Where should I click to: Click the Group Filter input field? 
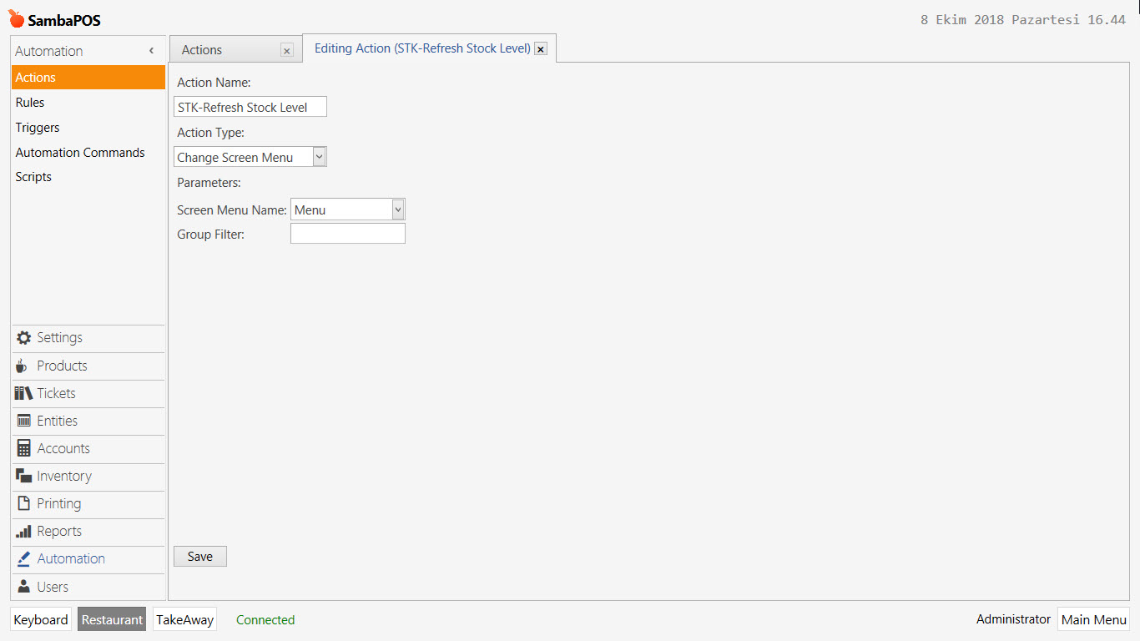tap(348, 234)
